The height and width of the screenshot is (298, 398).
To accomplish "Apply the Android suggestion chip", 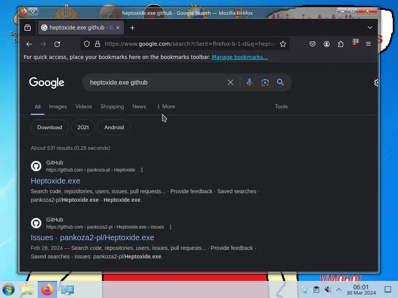I will click(x=114, y=127).
